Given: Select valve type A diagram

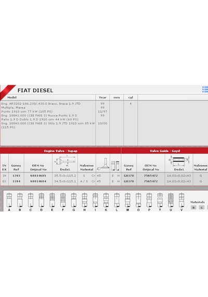Looking at the screenshot, I should [x=9, y=201].
